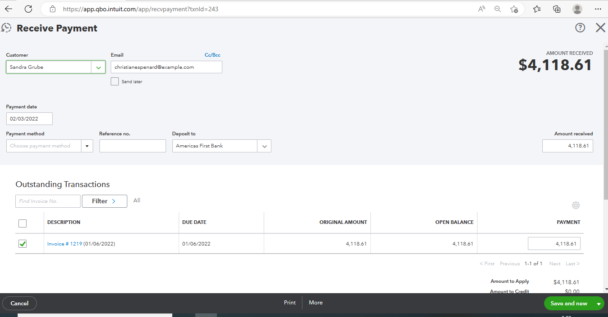The height and width of the screenshot is (317, 608).
Task: Go back using the browser back arrow
Action: pyautogui.click(x=9, y=9)
